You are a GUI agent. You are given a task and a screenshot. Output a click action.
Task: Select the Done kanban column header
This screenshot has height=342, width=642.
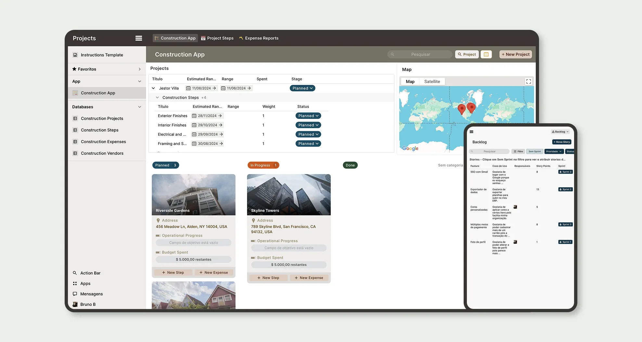pyautogui.click(x=350, y=165)
